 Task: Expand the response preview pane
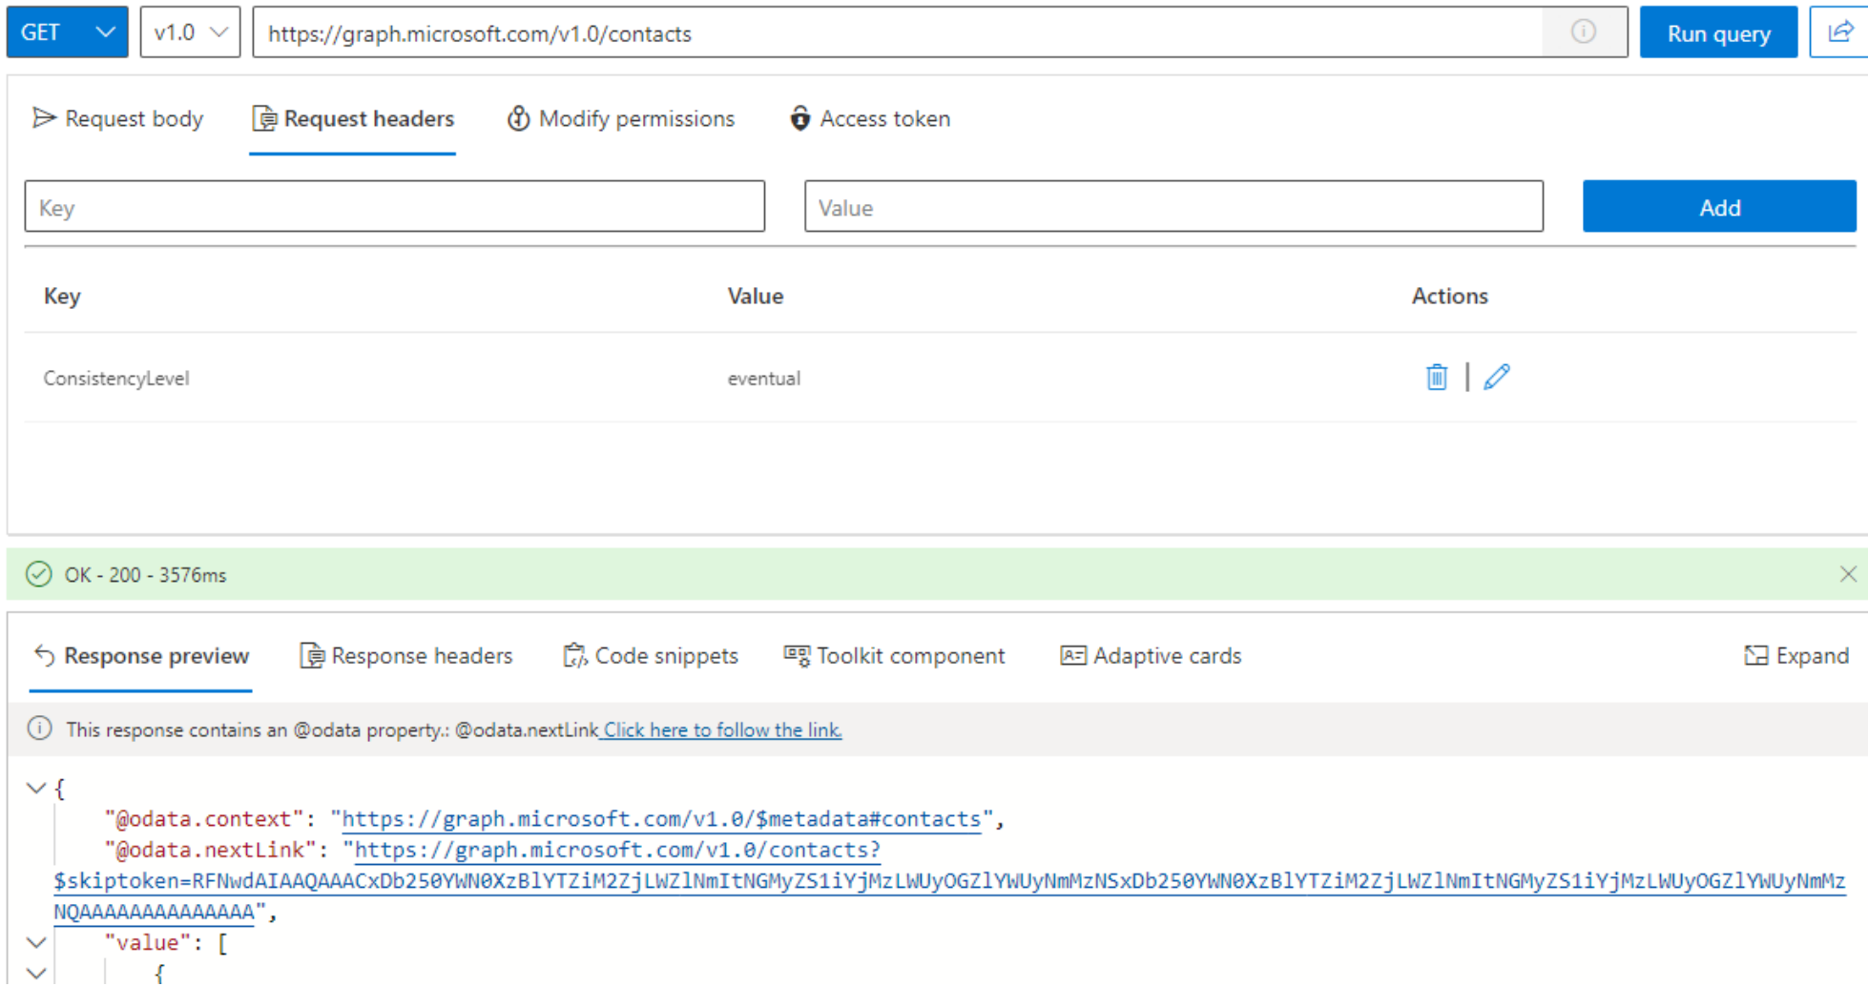[x=1797, y=655]
